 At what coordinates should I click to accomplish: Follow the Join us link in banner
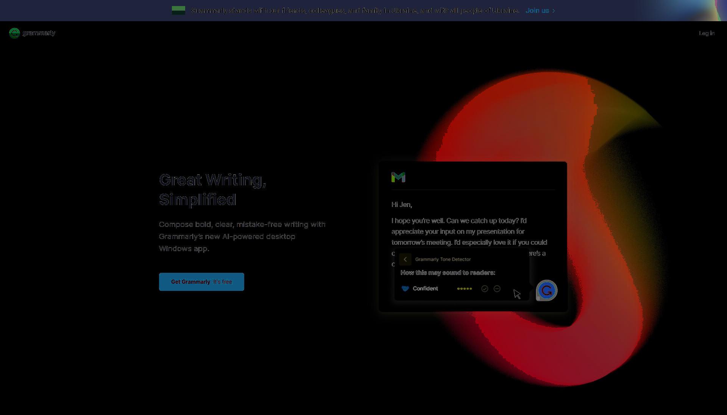(x=540, y=11)
